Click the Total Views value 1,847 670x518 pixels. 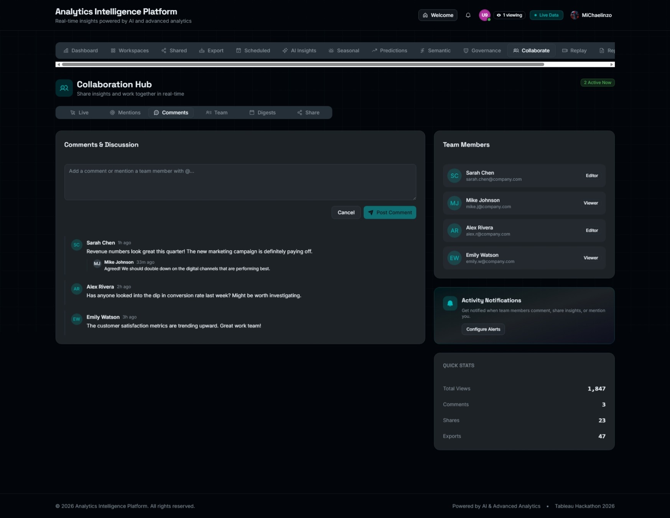[596, 389]
